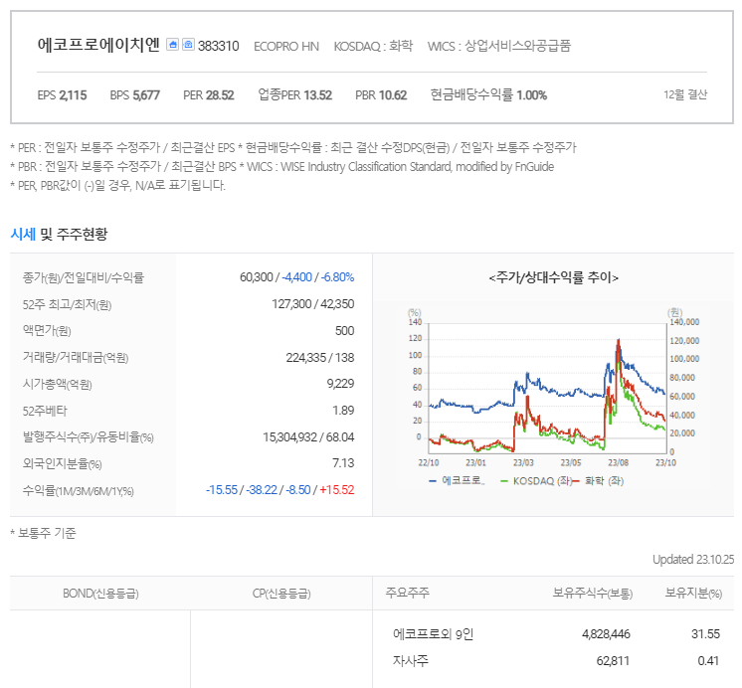Click the green KOSDAQ (좌) legend entry
The image size is (742, 688).
[x=537, y=481]
